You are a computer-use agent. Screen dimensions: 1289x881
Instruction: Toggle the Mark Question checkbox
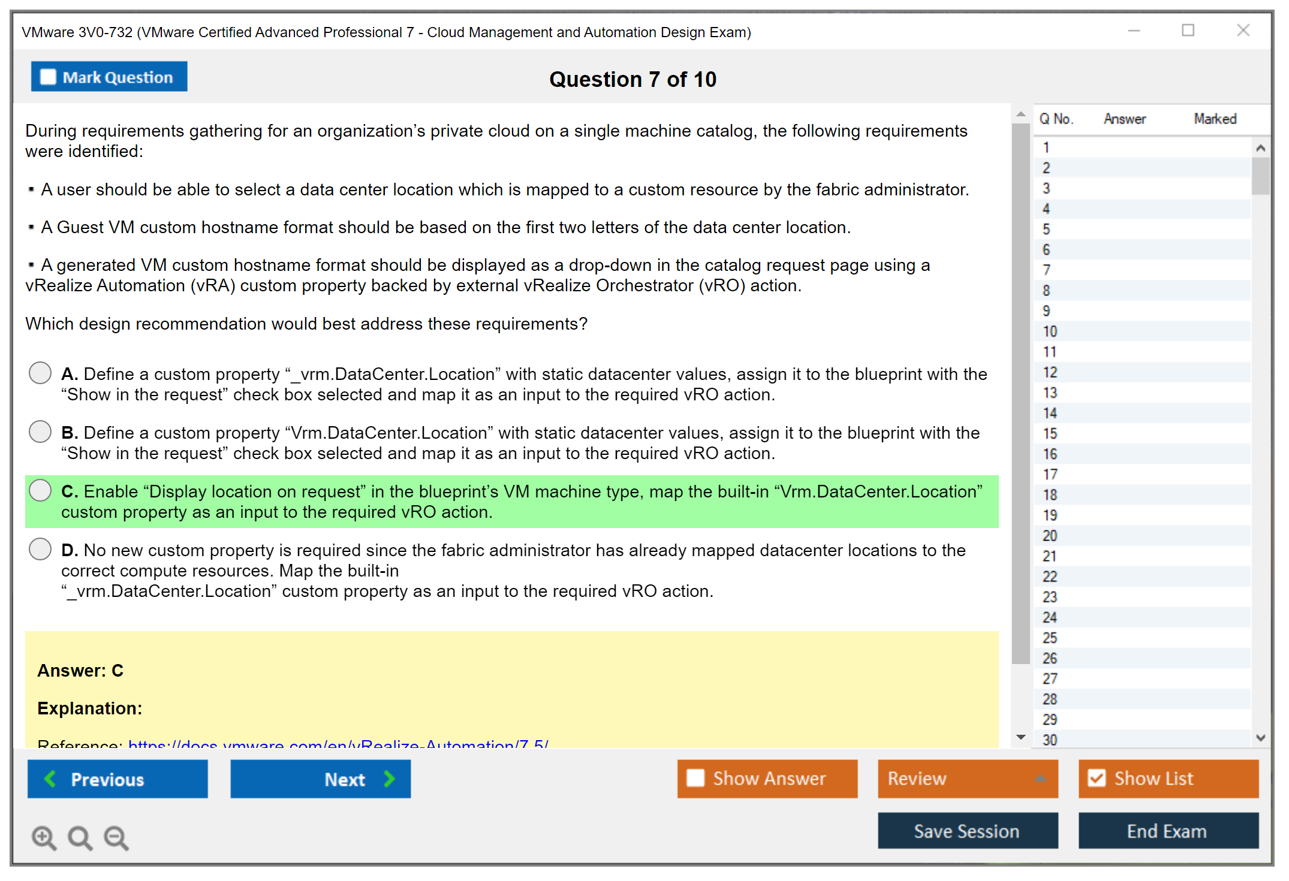click(x=48, y=77)
